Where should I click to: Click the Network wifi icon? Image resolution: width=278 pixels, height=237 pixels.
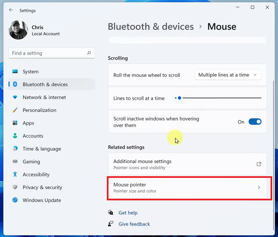[15, 97]
